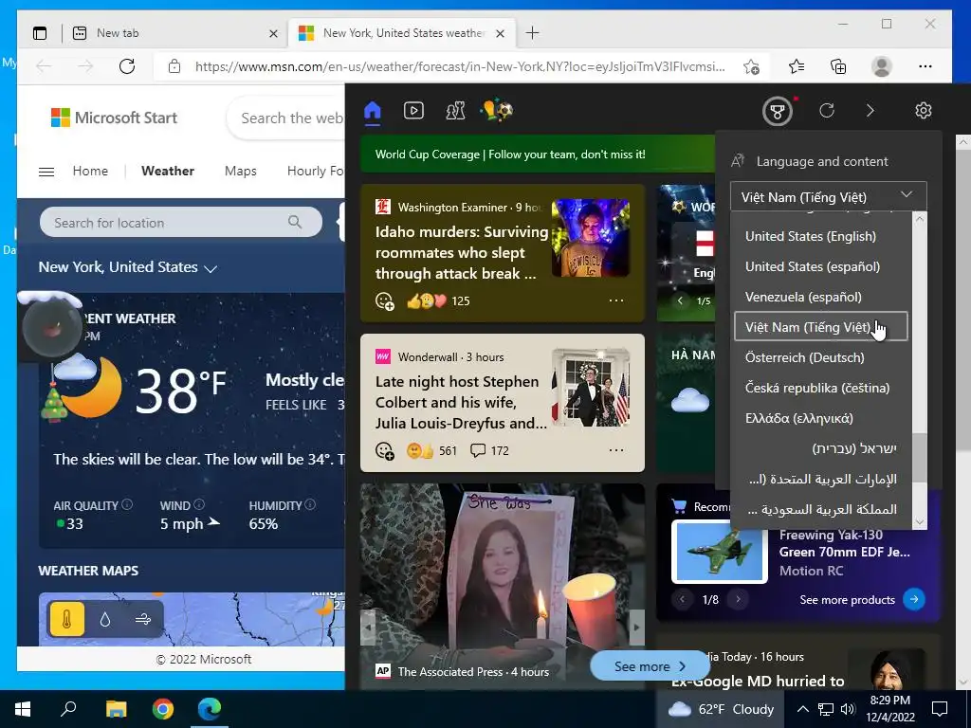The width and height of the screenshot is (971, 728).
Task: Expand New York, United States location chevron
Action: [211, 268]
